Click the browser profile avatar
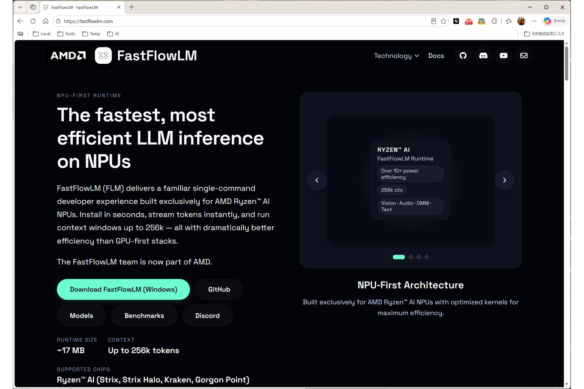The image size is (584, 389). 521,21
